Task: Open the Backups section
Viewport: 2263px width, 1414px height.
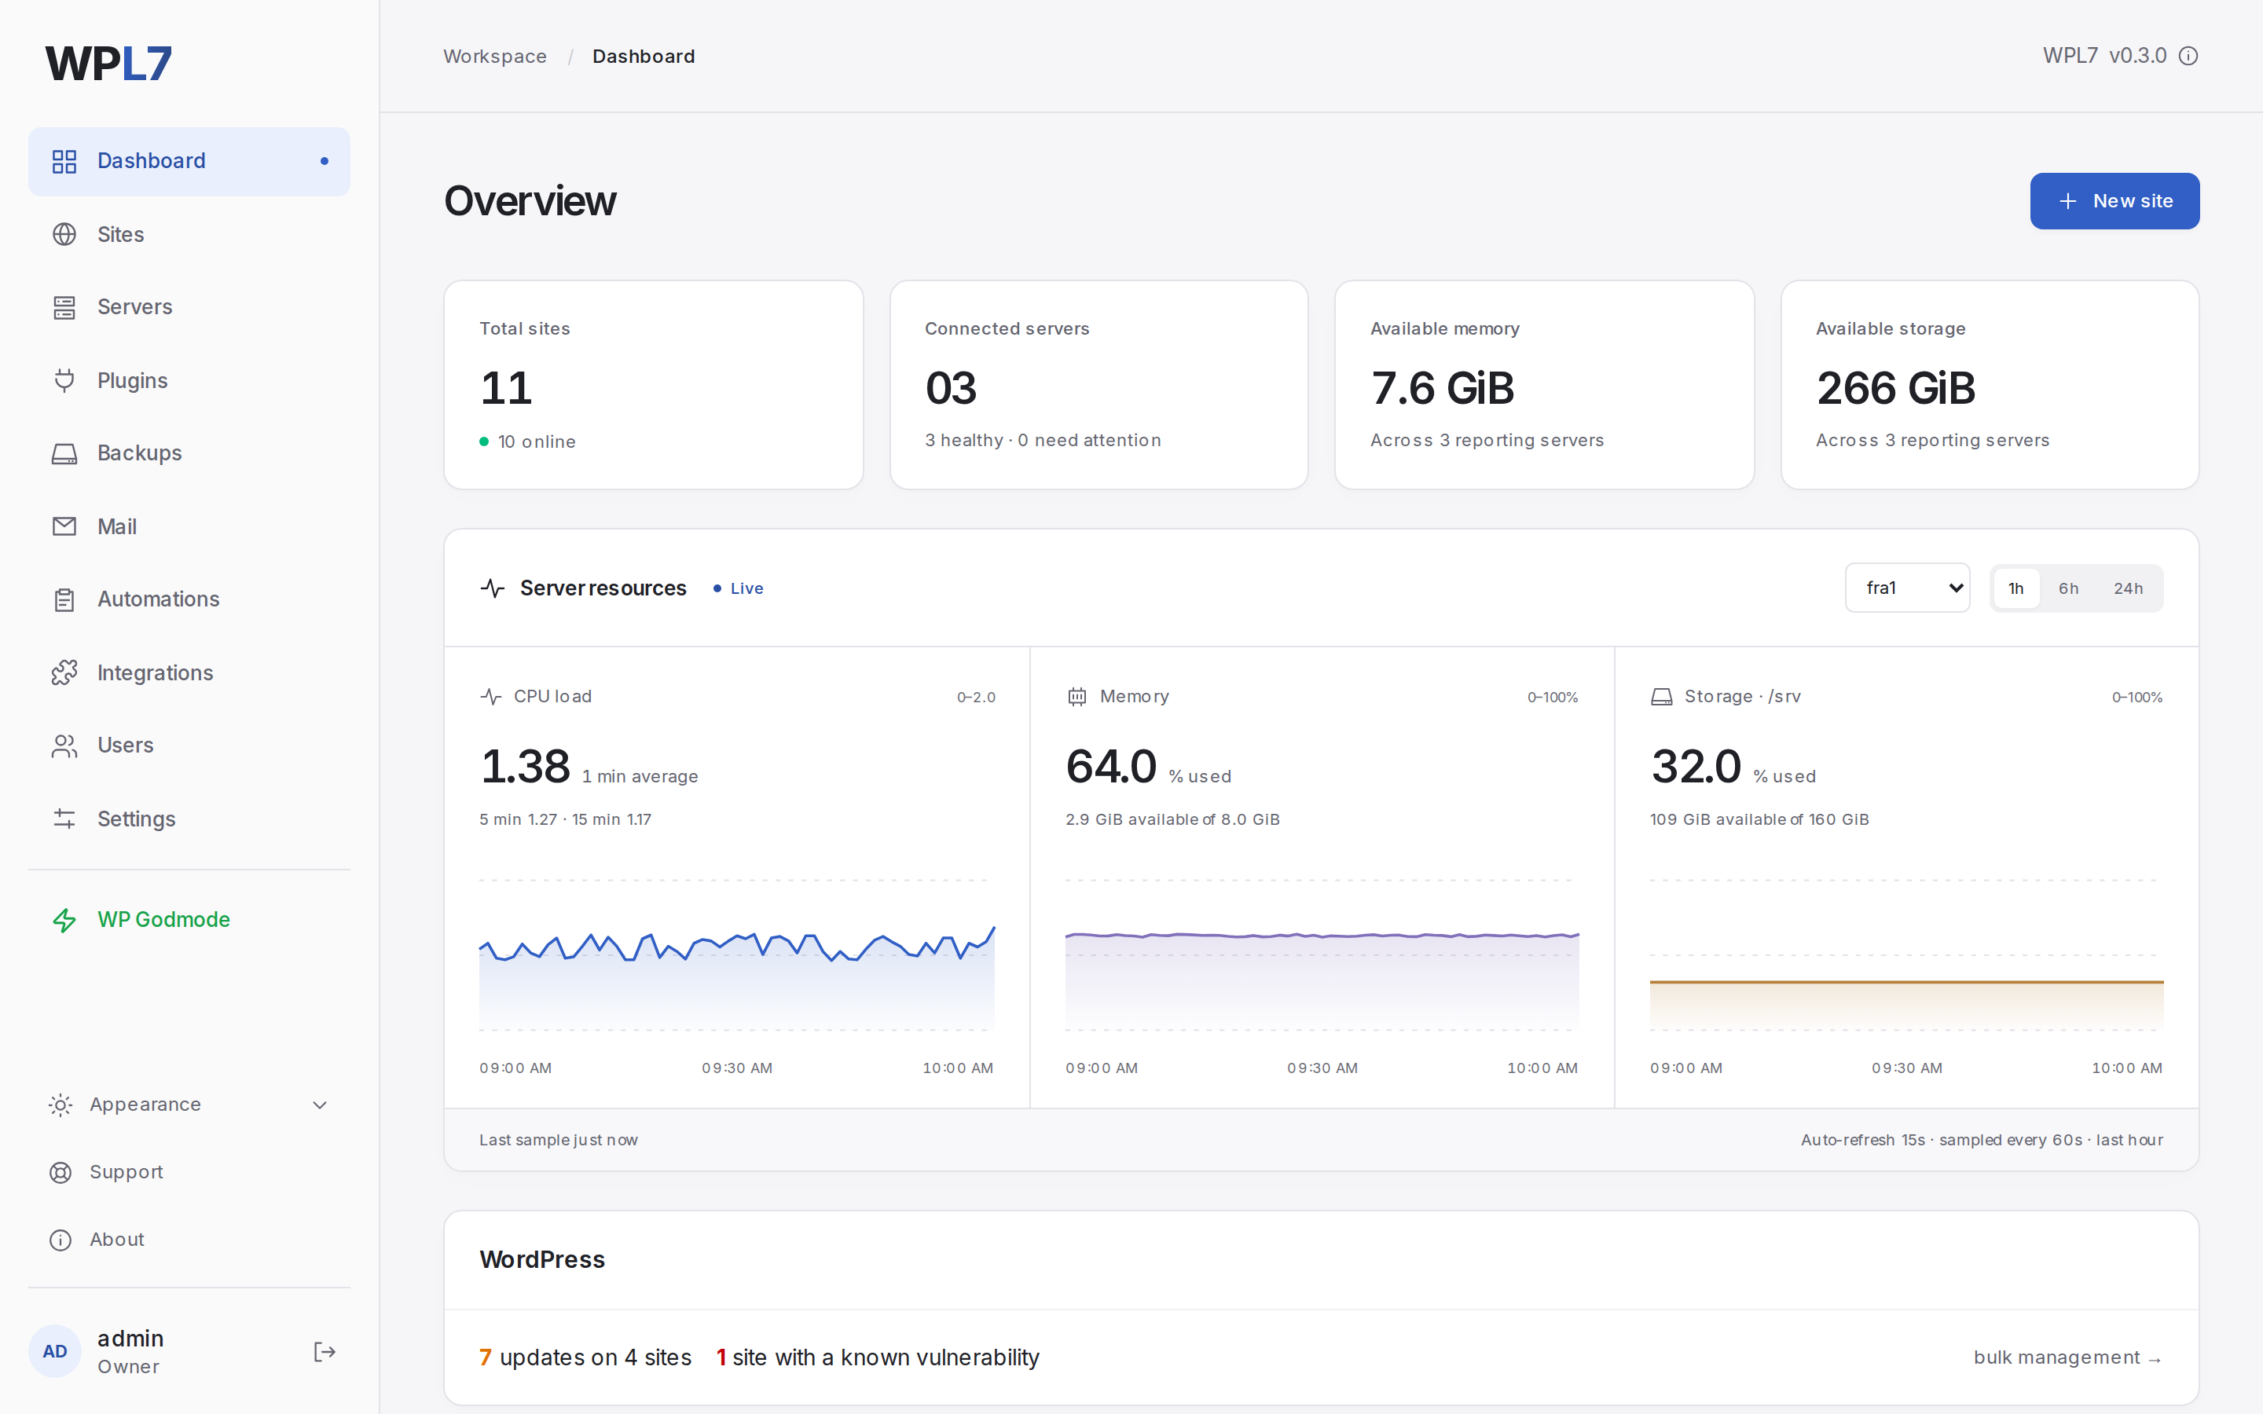Action: (x=189, y=453)
